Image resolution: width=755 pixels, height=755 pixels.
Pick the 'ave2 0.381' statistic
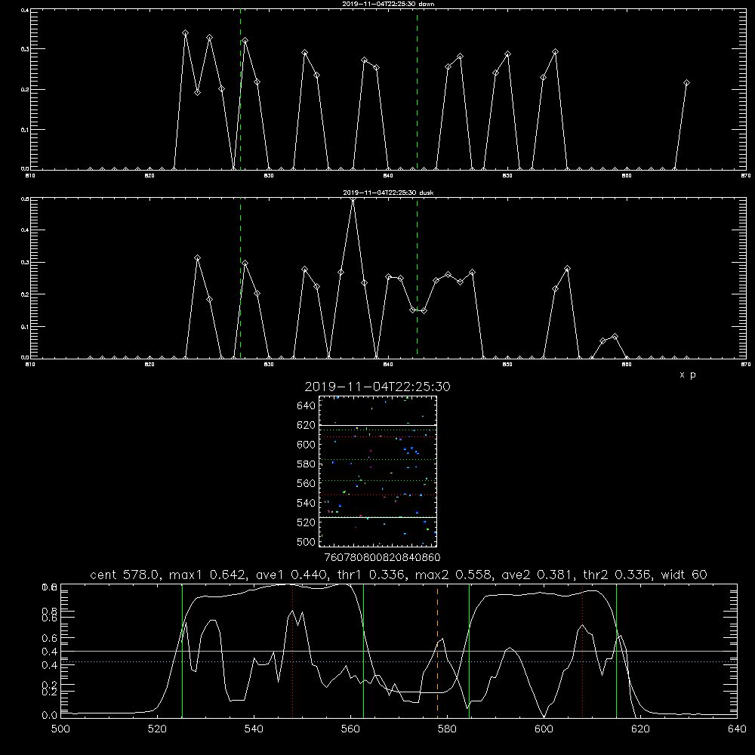(x=537, y=575)
